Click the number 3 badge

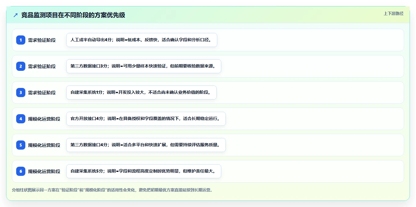pos(21,93)
